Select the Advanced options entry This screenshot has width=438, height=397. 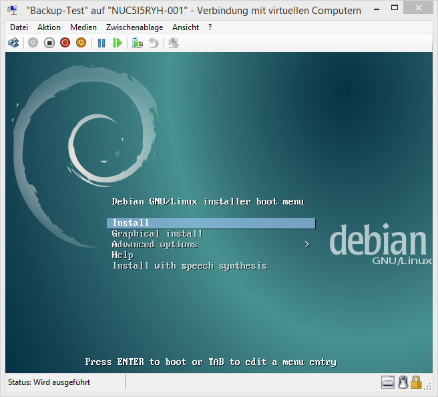pos(154,245)
